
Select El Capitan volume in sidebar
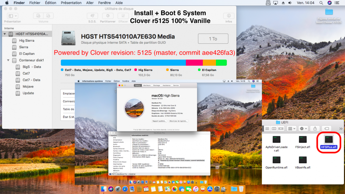tap(27, 54)
